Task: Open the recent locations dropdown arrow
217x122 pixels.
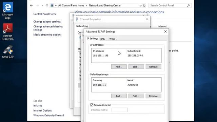Action: point(42,5)
